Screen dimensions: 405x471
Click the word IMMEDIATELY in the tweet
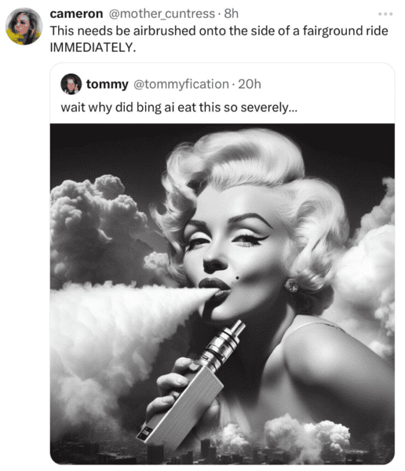click(x=93, y=47)
